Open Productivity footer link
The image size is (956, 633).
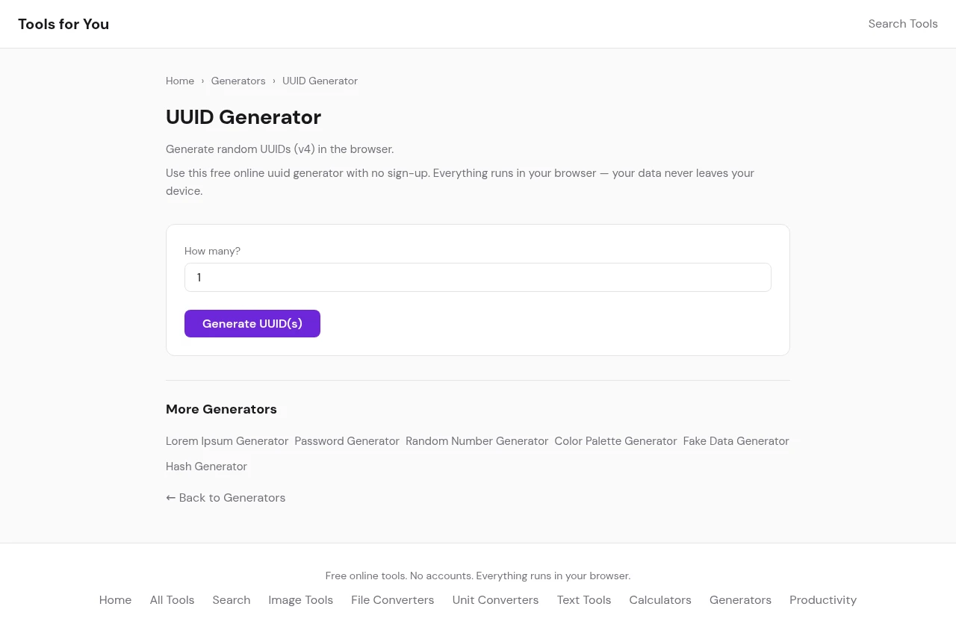(x=822, y=600)
